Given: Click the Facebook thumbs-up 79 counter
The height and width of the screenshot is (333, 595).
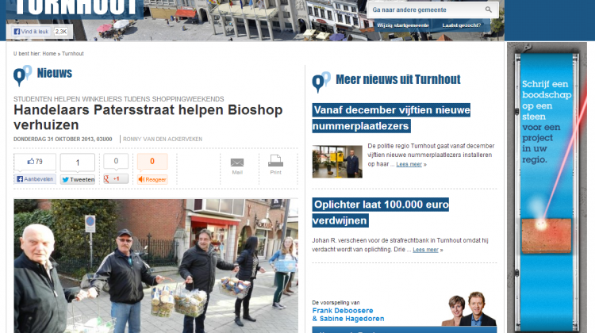Looking at the screenshot, I should tap(35, 162).
